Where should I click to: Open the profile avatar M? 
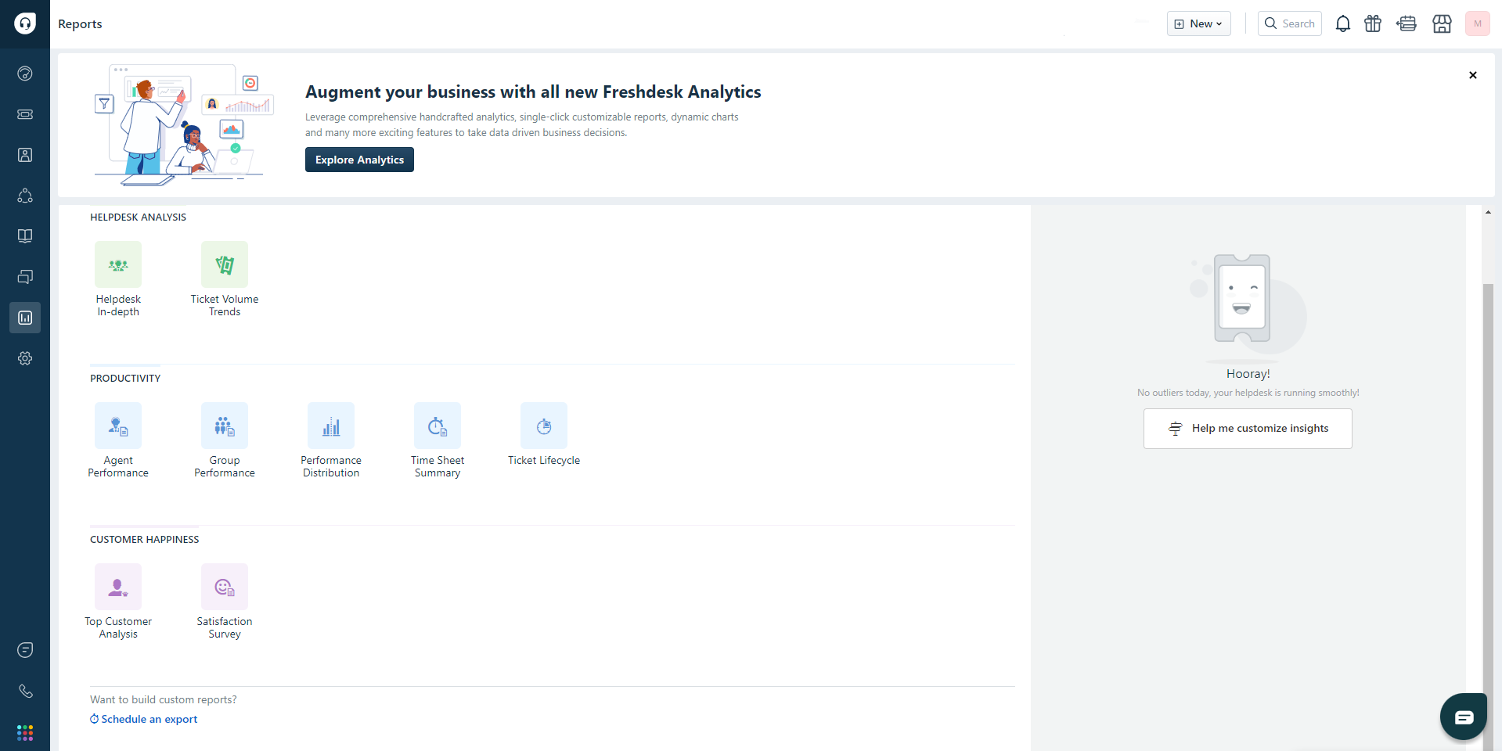pos(1478,23)
